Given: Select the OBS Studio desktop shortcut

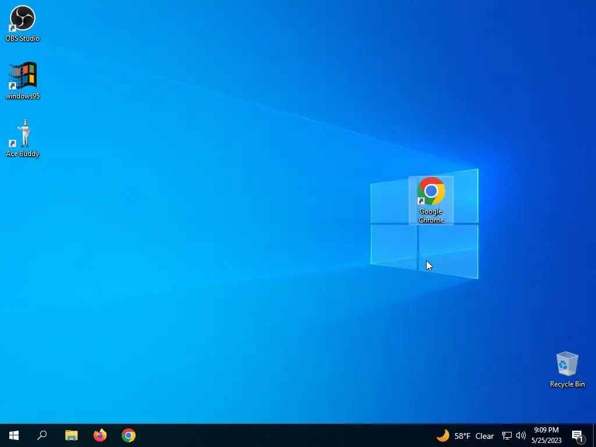Looking at the screenshot, I should click(x=23, y=23).
